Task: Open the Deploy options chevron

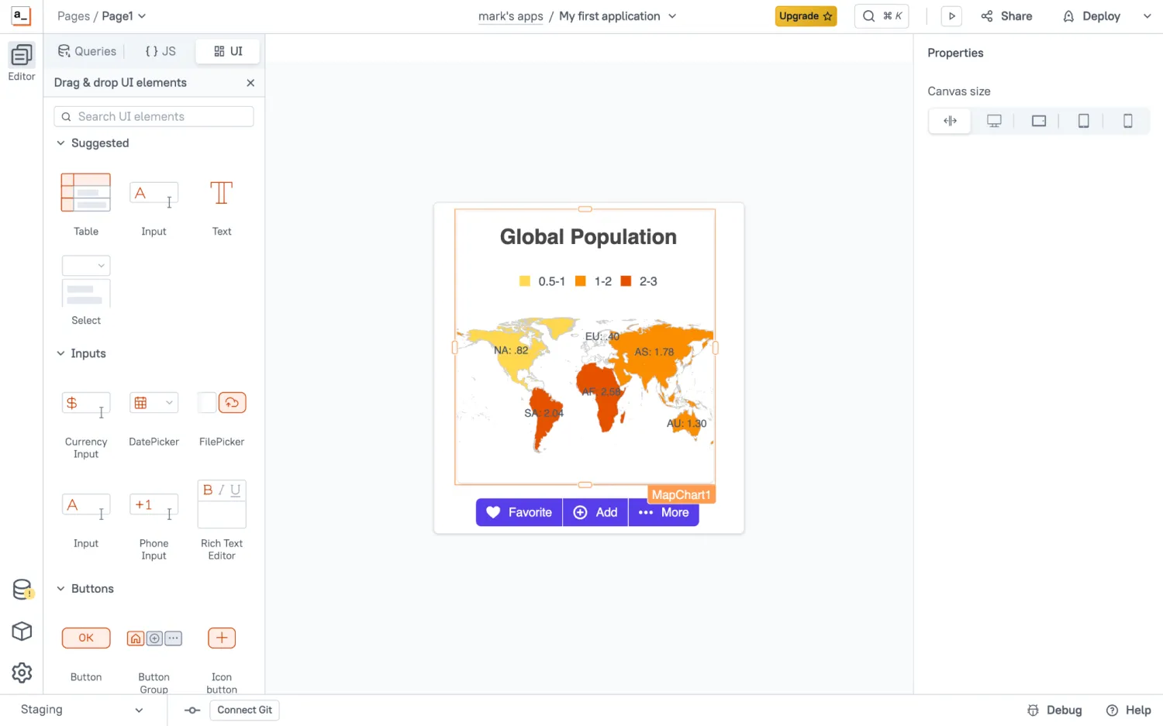Action: [1147, 16]
